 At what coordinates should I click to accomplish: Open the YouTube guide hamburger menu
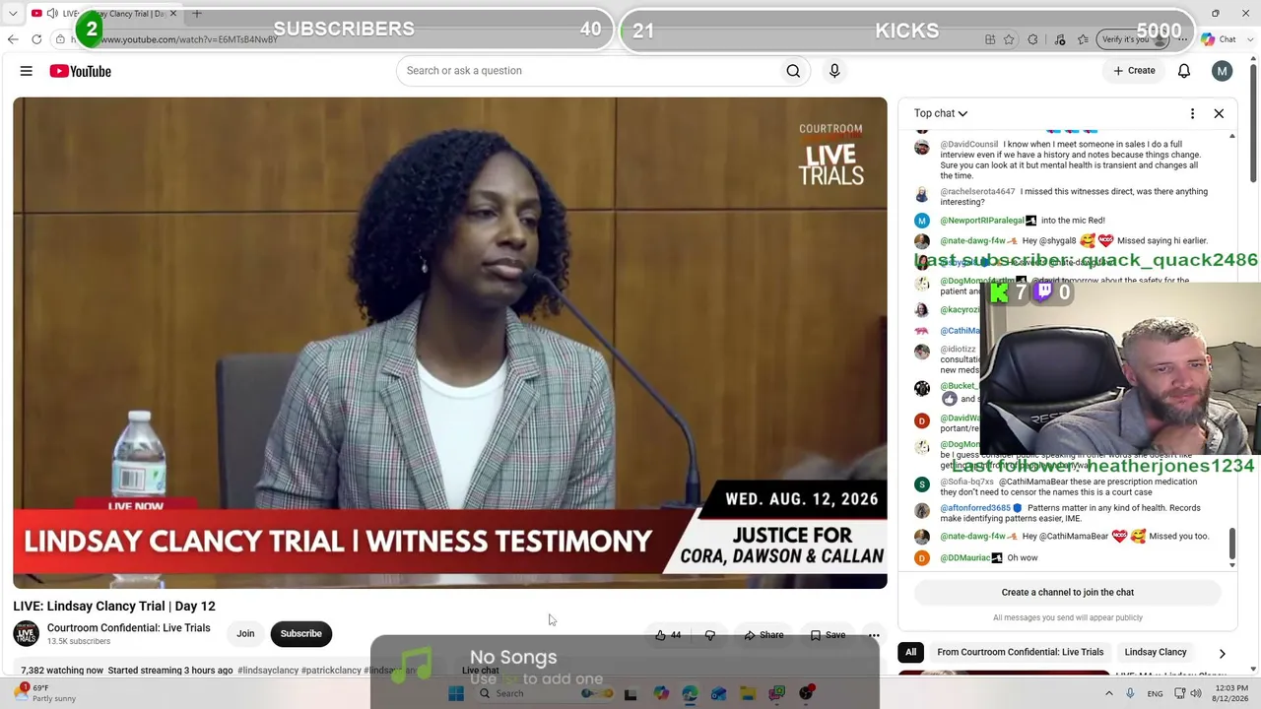click(27, 71)
